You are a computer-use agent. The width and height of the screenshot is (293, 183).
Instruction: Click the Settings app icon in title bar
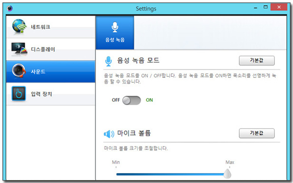[10, 8]
